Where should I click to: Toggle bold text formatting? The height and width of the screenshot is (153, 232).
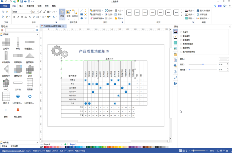pos(14,17)
